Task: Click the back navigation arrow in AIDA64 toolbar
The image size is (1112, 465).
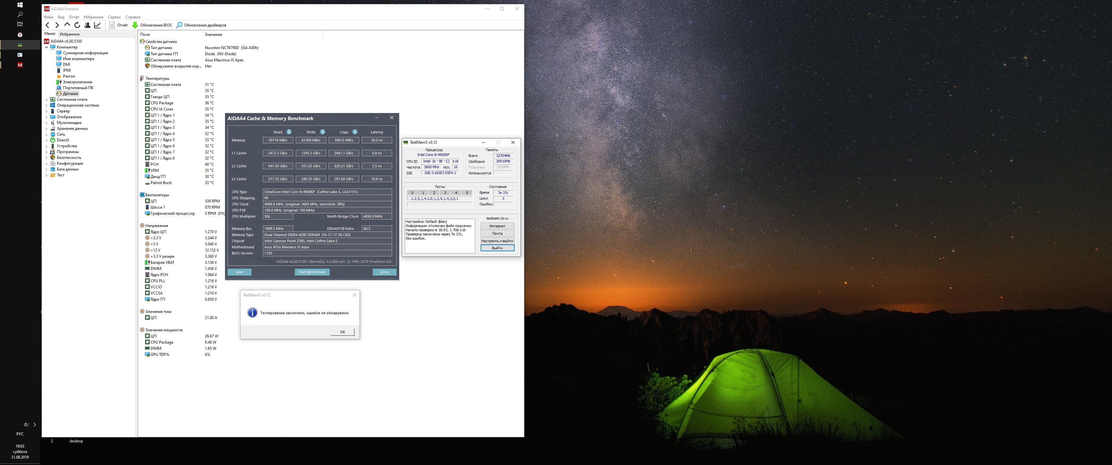Action: [48, 25]
